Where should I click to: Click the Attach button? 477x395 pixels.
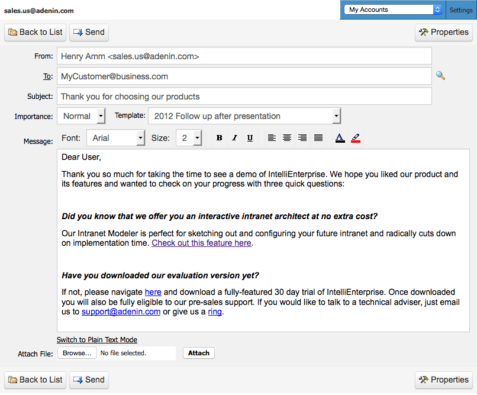[x=199, y=354]
